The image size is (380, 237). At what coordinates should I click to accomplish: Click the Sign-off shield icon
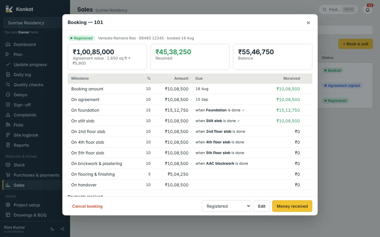pyautogui.click(x=8, y=105)
